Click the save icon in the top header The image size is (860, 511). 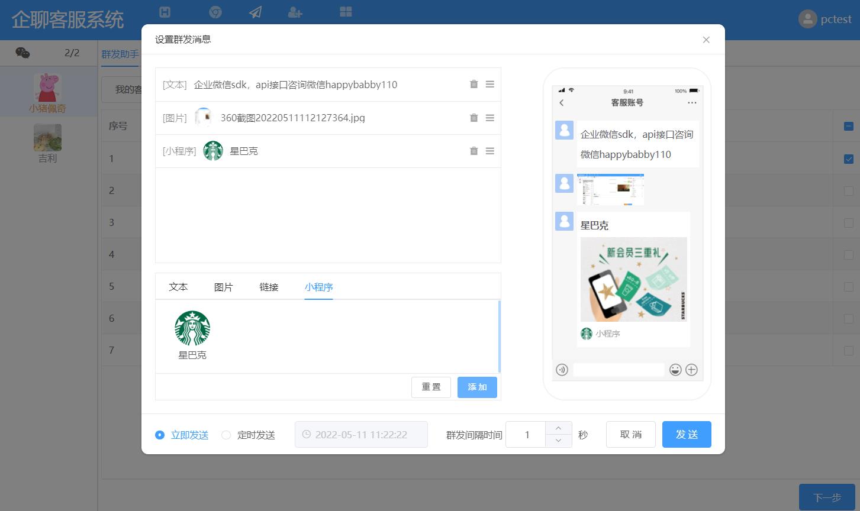coord(165,11)
